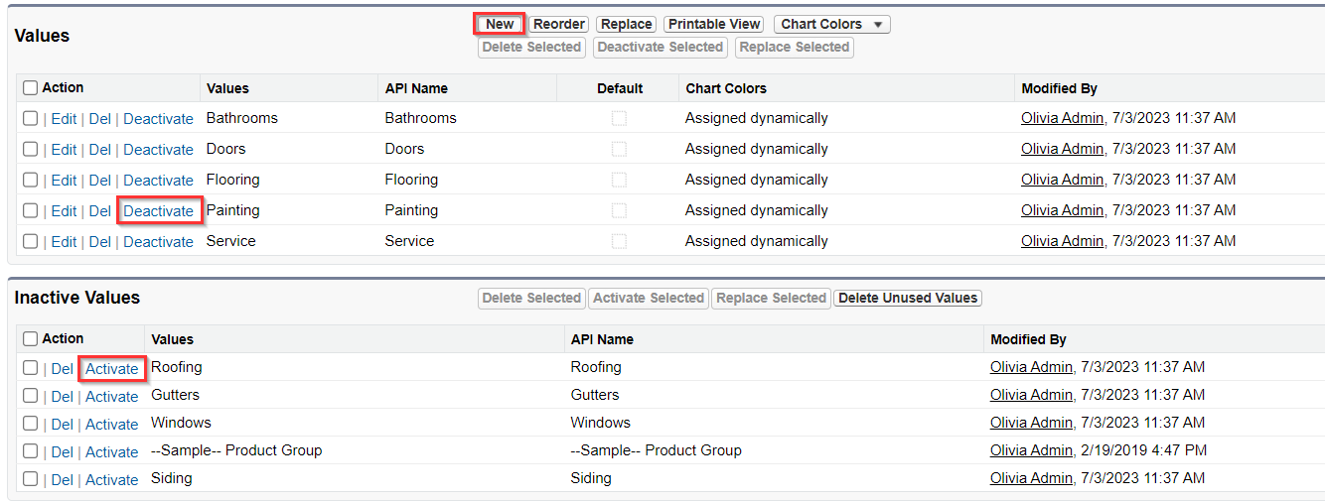Activate the Windows inactive value
The image size is (1325, 502).
111,424
